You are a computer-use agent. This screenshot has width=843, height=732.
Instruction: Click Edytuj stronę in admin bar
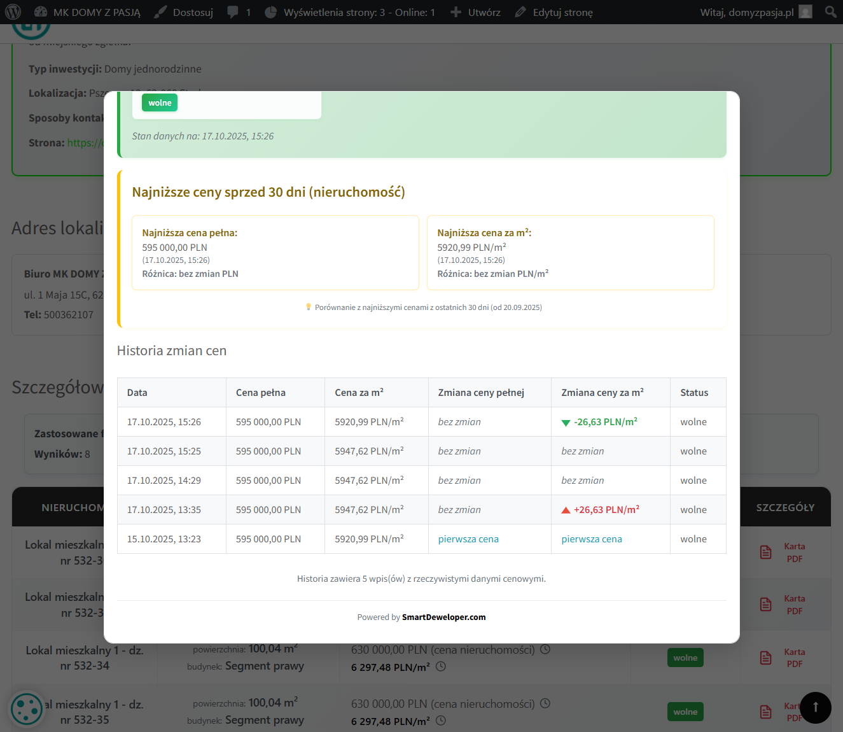tap(554, 12)
